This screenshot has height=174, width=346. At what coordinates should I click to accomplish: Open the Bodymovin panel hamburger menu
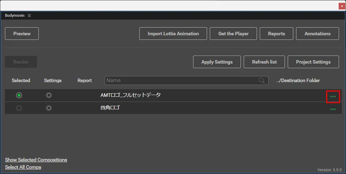(29, 16)
